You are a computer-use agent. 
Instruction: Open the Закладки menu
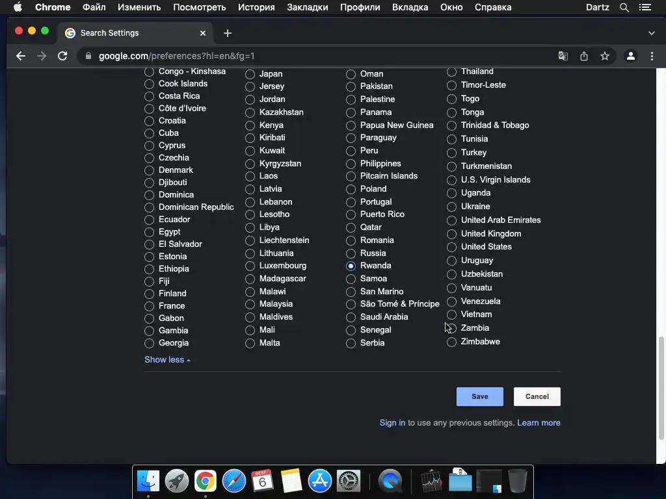[x=308, y=7]
